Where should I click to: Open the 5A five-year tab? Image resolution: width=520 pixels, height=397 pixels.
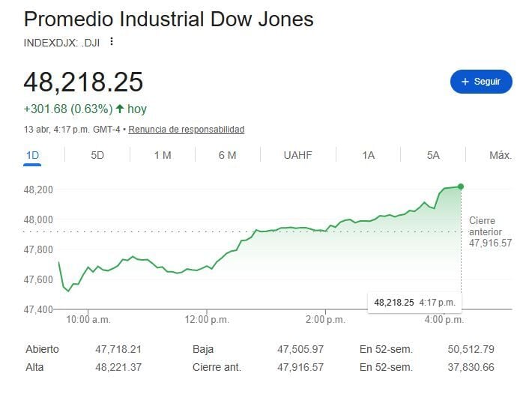point(433,155)
